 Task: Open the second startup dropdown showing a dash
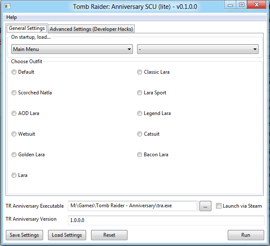198,49
